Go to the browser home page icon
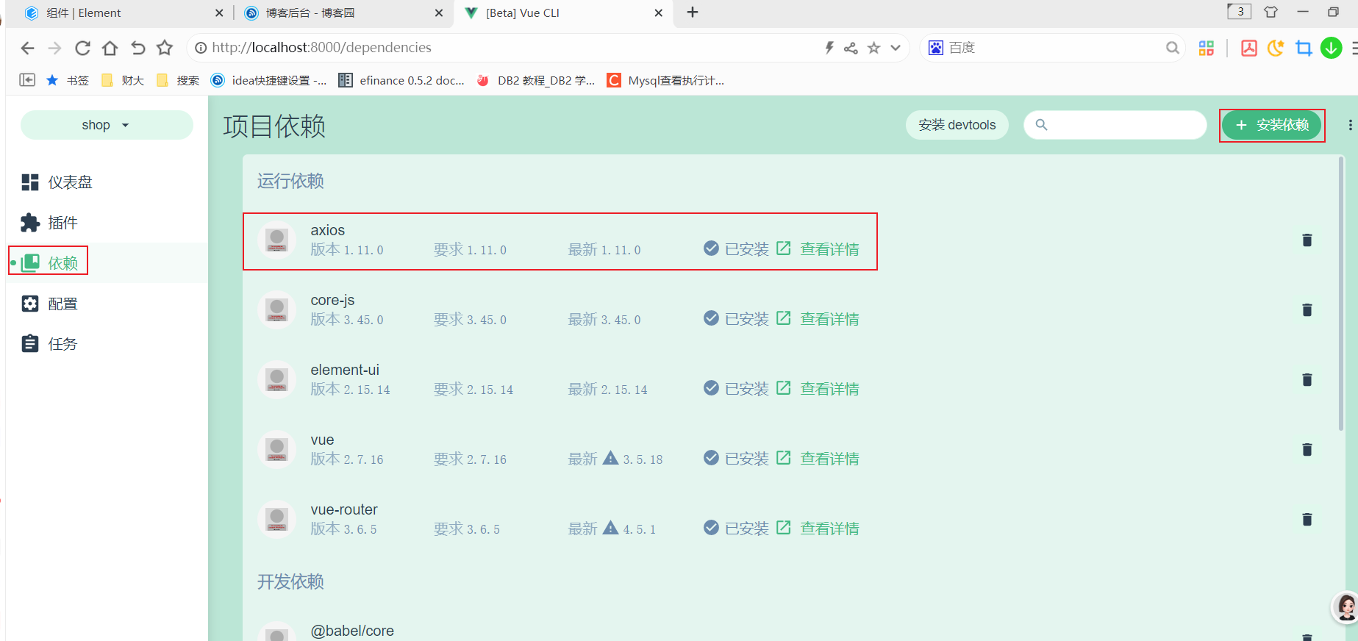The height and width of the screenshot is (641, 1358). 110,48
